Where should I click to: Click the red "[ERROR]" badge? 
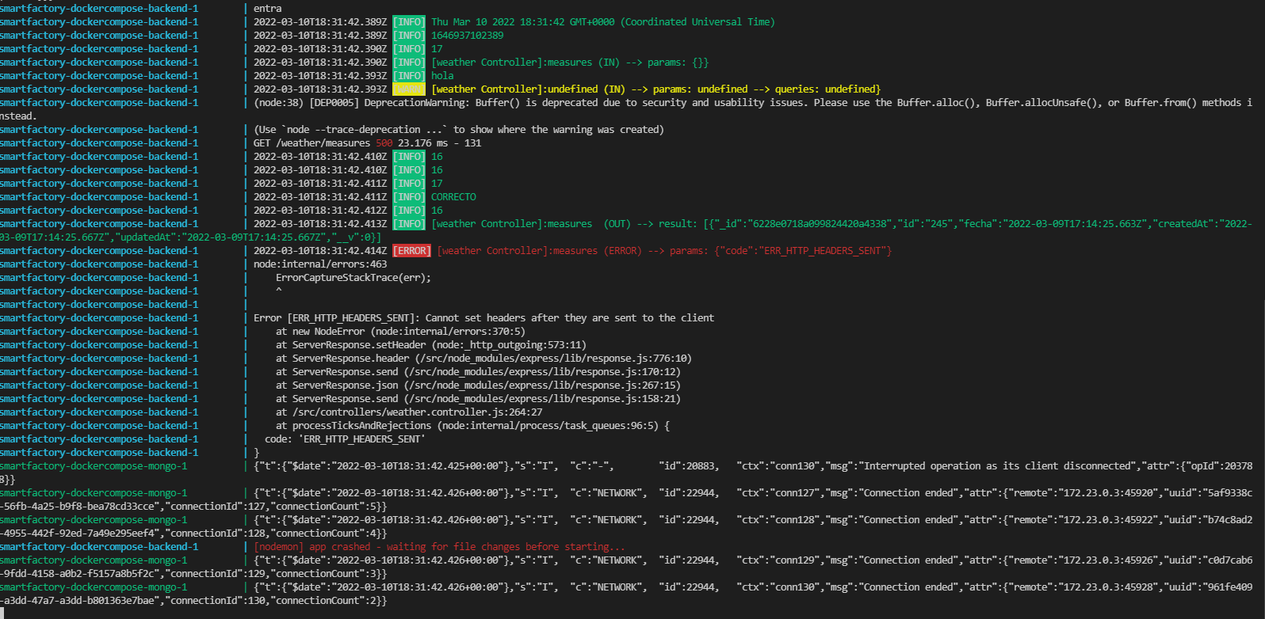tap(411, 251)
